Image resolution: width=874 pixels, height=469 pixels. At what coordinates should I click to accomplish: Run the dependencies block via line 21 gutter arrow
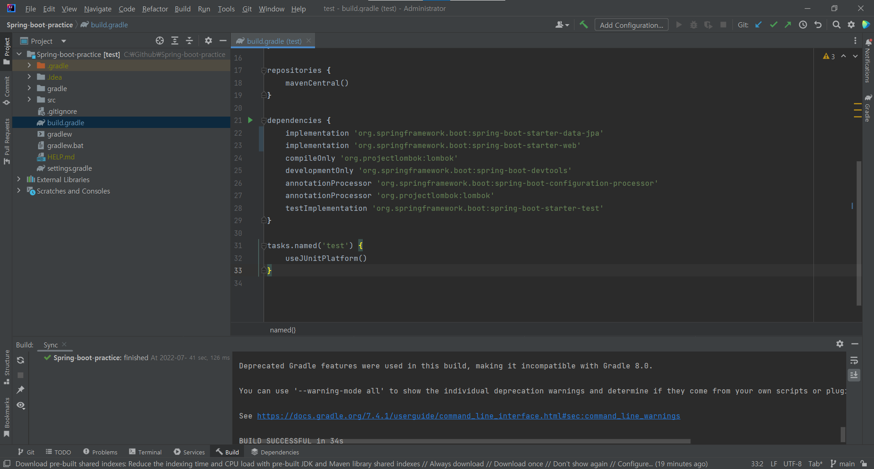coord(250,120)
